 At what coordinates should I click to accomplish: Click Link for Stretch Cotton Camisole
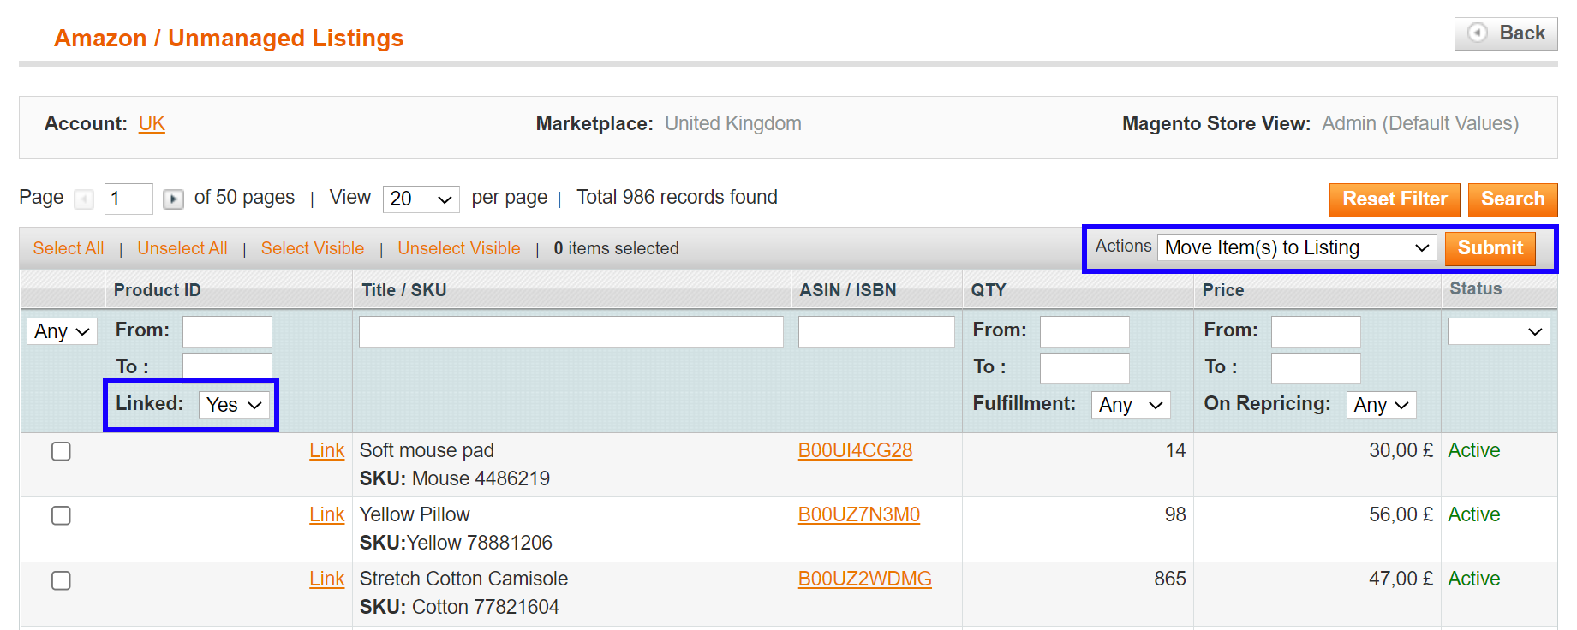click(x=327, y=579)
